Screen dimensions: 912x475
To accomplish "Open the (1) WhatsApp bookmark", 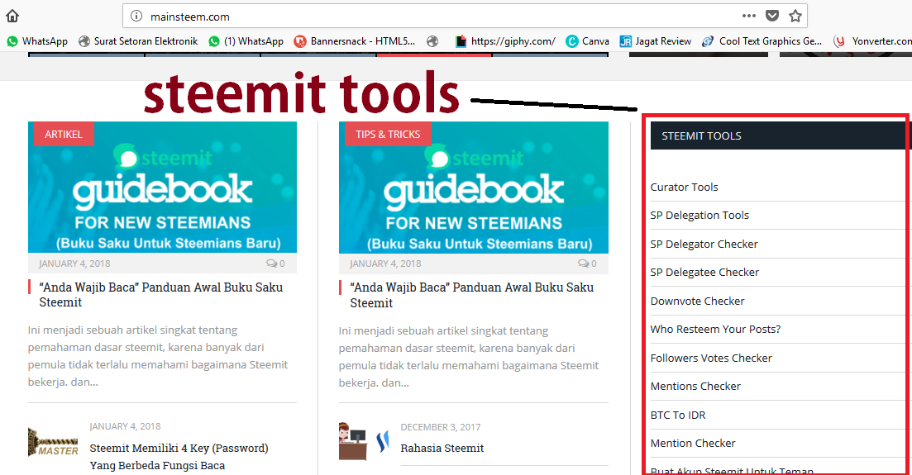I will click(246, 41).
